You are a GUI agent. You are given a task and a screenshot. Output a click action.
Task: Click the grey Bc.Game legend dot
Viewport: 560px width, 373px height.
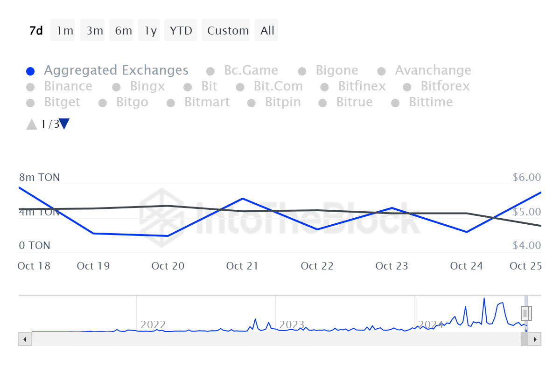coord(210,71)
